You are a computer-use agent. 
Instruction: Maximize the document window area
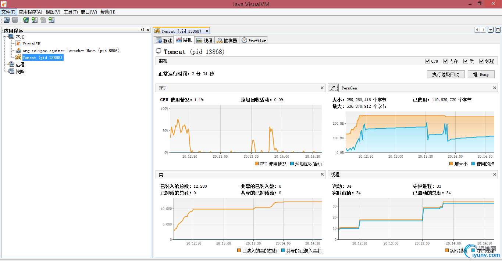pyautogui.click(x=498, y=30)
